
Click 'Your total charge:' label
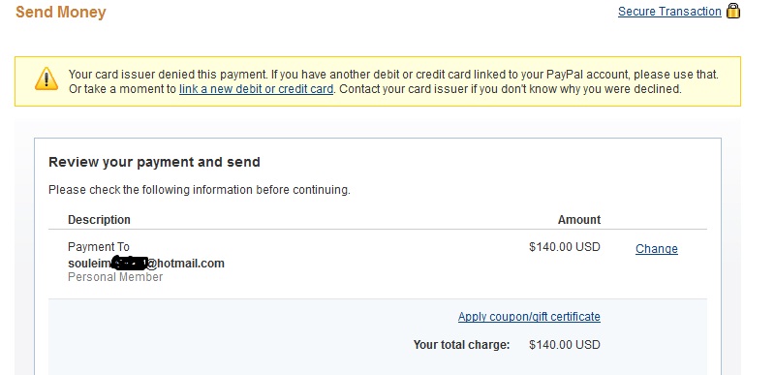click(x=461, y=345)
